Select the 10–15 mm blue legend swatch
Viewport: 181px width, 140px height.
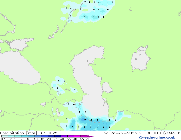pos(38,136)
